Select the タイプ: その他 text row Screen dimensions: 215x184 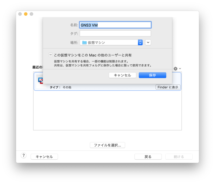click(x=60, y=87)
